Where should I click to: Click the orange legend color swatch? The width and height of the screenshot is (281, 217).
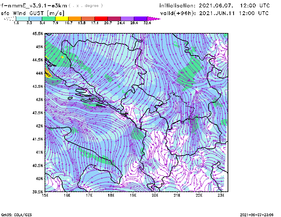74,18
